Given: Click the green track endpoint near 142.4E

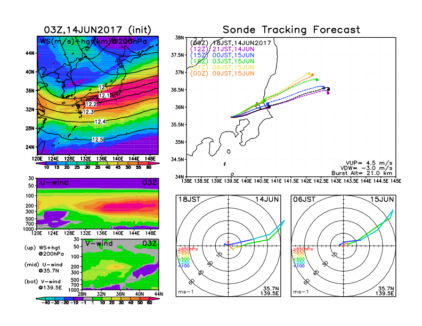Looking at the screenshot, I should pyautogui.click(x=317, y=79).
